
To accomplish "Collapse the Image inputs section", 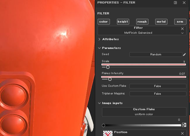I will coord(100,103).
